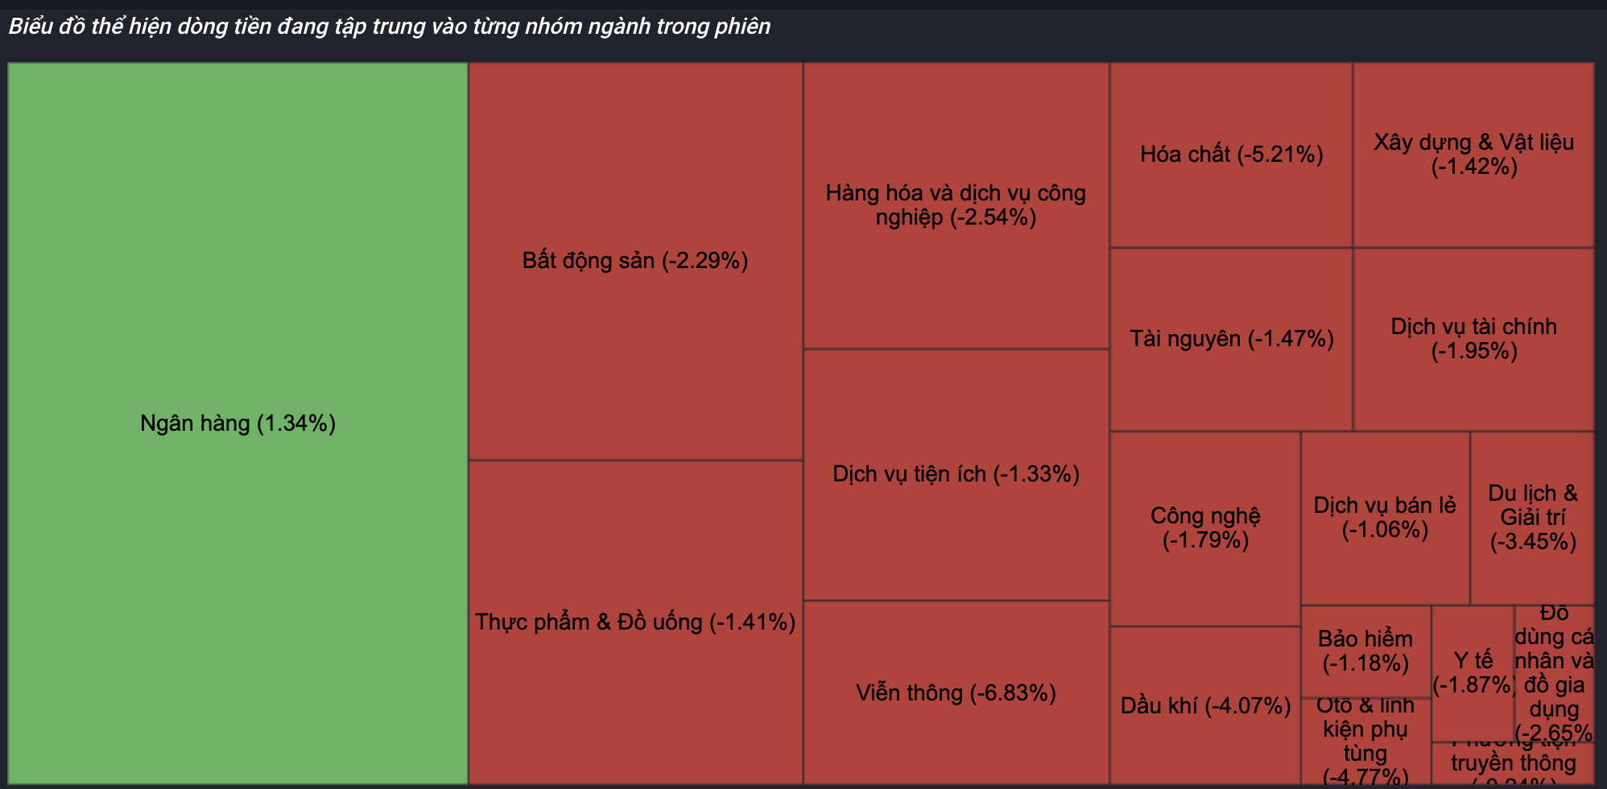Open the Thực phẩm & Đồ uống block
The height and width of the screenshot is (789, 1607).
pyautogui.click(x=635, y=622)
